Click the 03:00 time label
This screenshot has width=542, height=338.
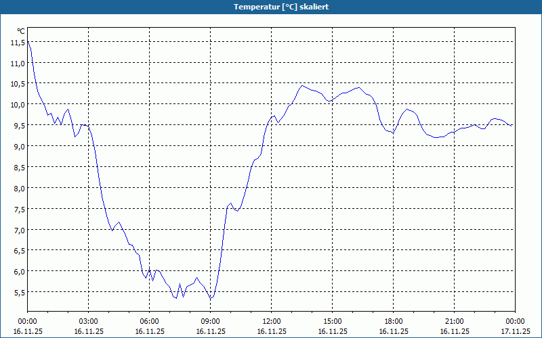(x=89, y=322)
